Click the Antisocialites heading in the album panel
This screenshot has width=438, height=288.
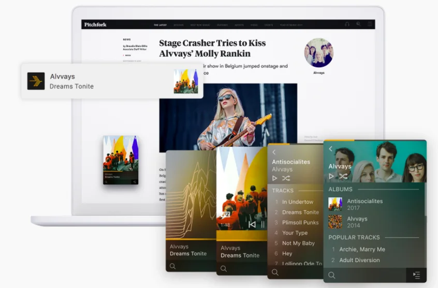coord(291,162)
